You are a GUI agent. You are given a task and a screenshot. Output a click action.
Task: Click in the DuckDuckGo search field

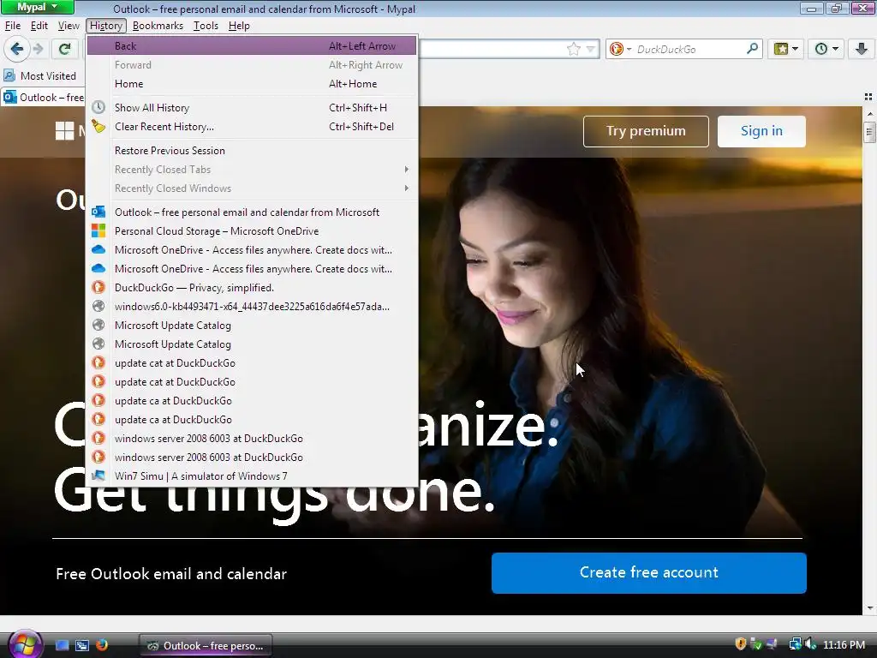pos(689,49)
